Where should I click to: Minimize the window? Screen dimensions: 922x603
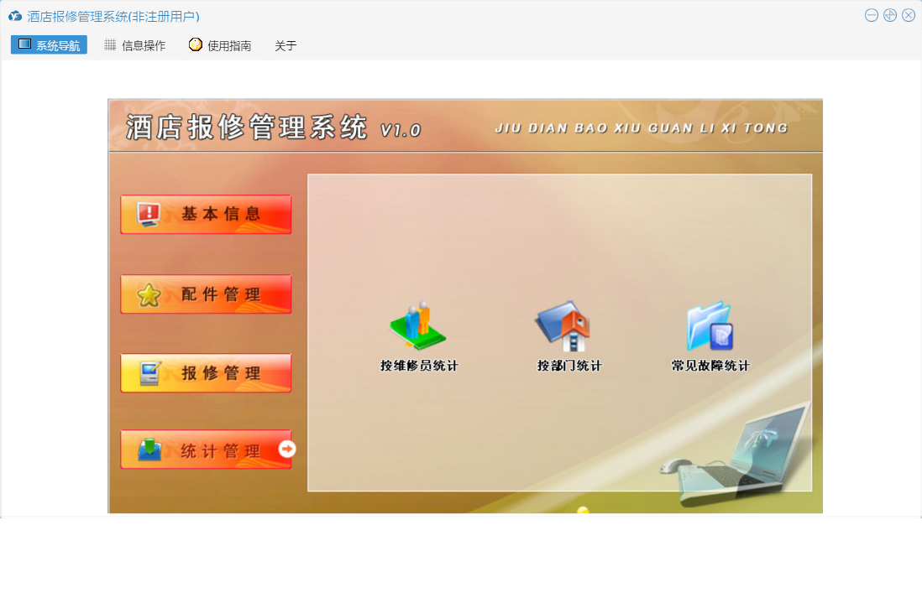[872, 15]
